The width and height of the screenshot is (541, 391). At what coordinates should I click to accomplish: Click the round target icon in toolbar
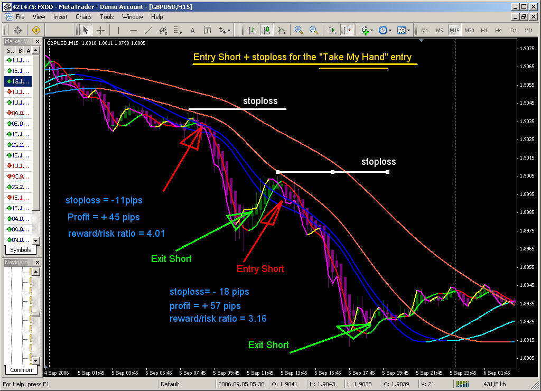coord(17,30)
